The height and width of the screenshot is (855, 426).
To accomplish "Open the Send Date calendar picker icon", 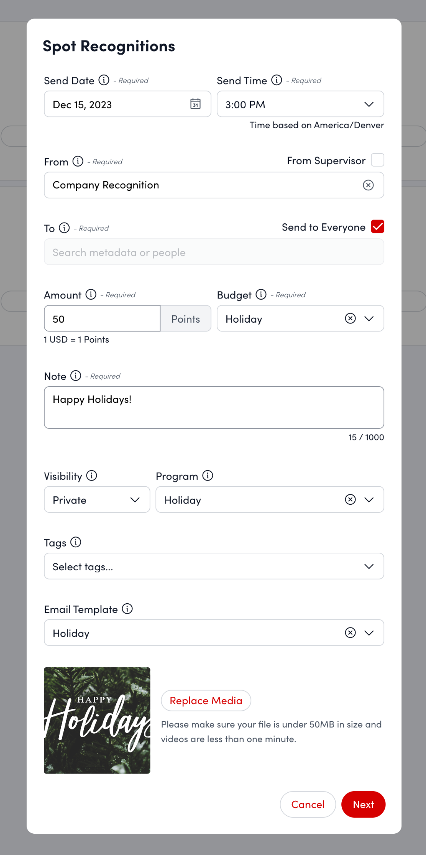I will [195, 104].
